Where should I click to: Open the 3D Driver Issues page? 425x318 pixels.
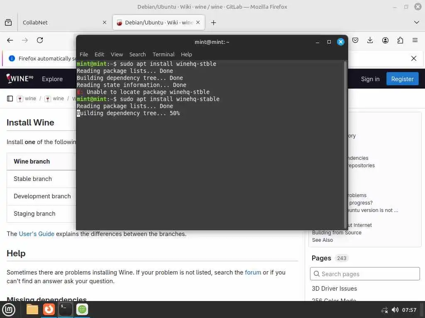pos(334,289)
